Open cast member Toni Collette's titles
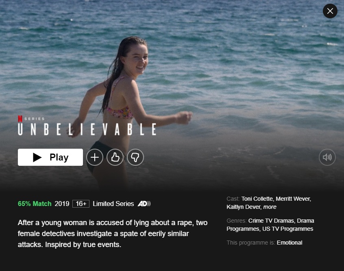The image size is (344, 271). pos(257,199)
